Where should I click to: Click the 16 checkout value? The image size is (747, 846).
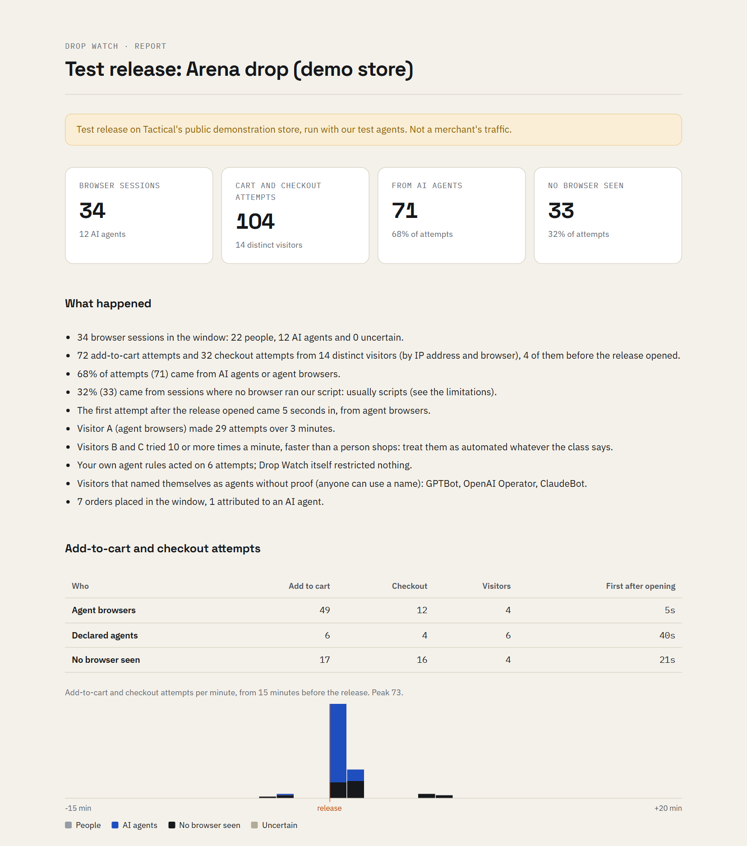pyautogui.click(x=422, y=660)
